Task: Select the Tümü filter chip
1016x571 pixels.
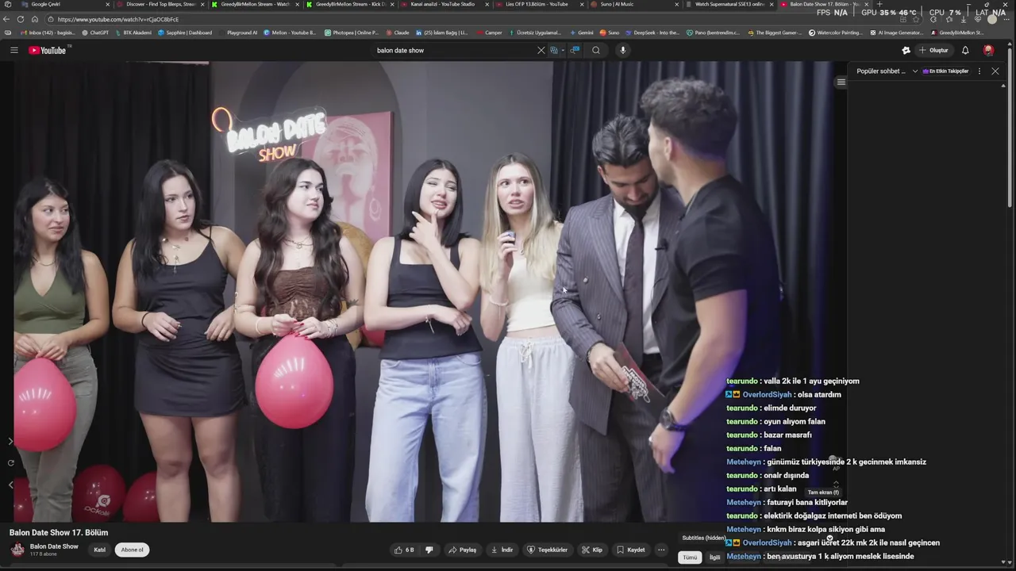Action: point(691,558)
